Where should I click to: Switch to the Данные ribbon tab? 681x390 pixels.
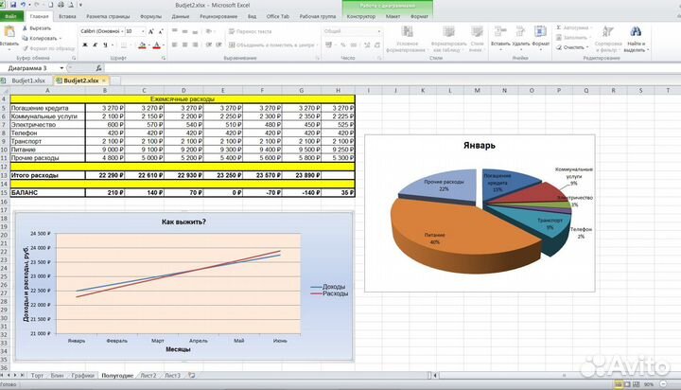181,16
